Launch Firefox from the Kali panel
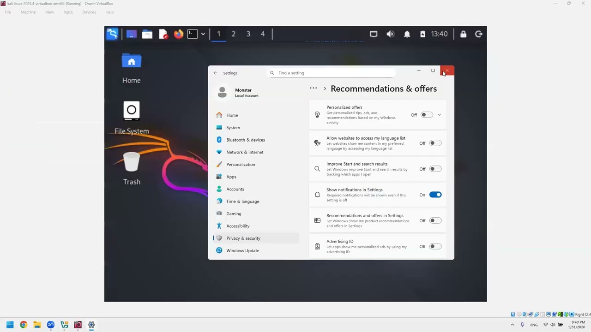Image resolution: width=591 pixels, height=332 pixels. (178, 34)
